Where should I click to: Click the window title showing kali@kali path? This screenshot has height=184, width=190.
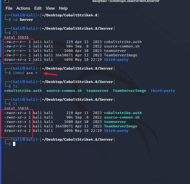coord(126,2)
